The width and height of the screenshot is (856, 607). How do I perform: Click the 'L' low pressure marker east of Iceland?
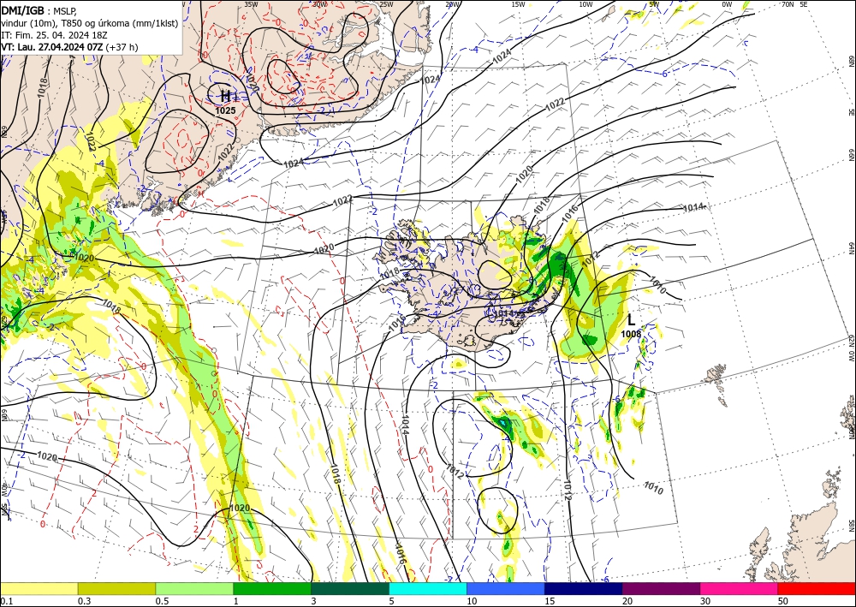click(632, 319)
